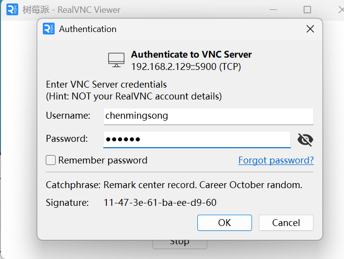Click the 树莓派 - RealVNC Viewer window title
This screenshot has height=259, width=344.
[71, 10]
